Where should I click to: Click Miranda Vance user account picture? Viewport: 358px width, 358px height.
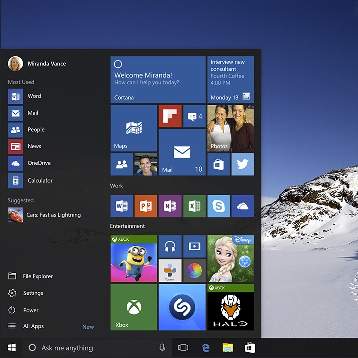pos(15,64)
